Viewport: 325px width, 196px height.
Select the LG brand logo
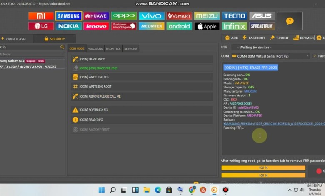tap(41, 26)
